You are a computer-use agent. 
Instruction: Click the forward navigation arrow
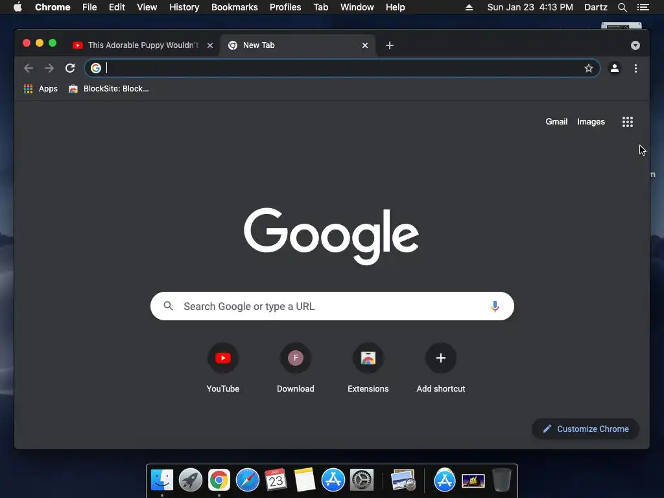click(x=49, y=68)
